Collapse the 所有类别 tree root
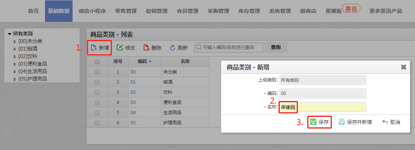Viewport: 415px width, 150px height. [x=10, y=34]
